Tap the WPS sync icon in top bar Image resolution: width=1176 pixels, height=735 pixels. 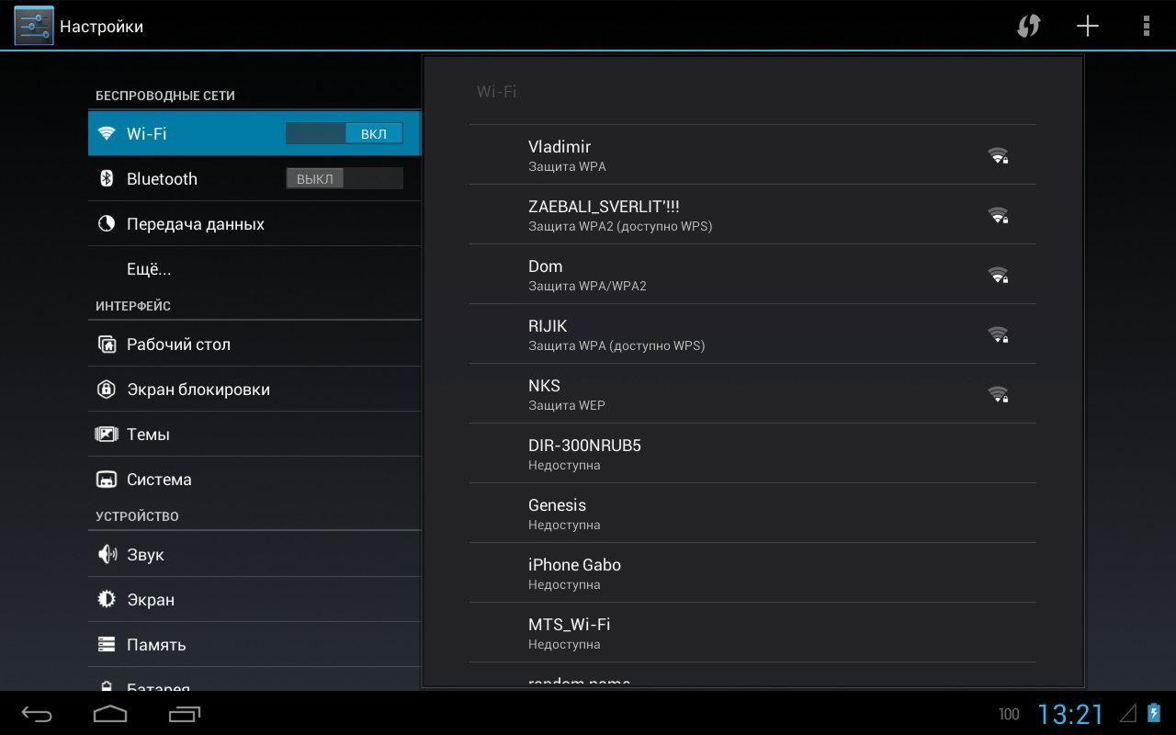click(1028, 26)
